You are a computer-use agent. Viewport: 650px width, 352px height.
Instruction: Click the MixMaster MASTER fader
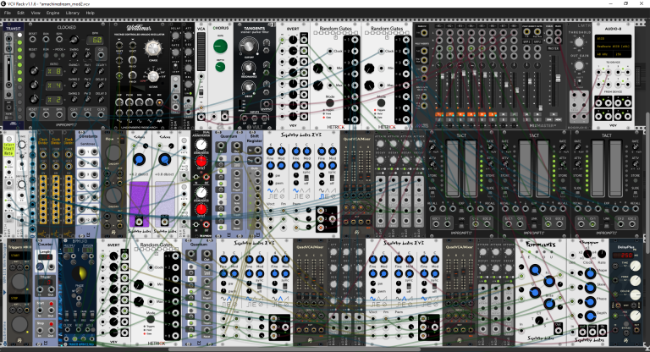[x=558, y=79]
